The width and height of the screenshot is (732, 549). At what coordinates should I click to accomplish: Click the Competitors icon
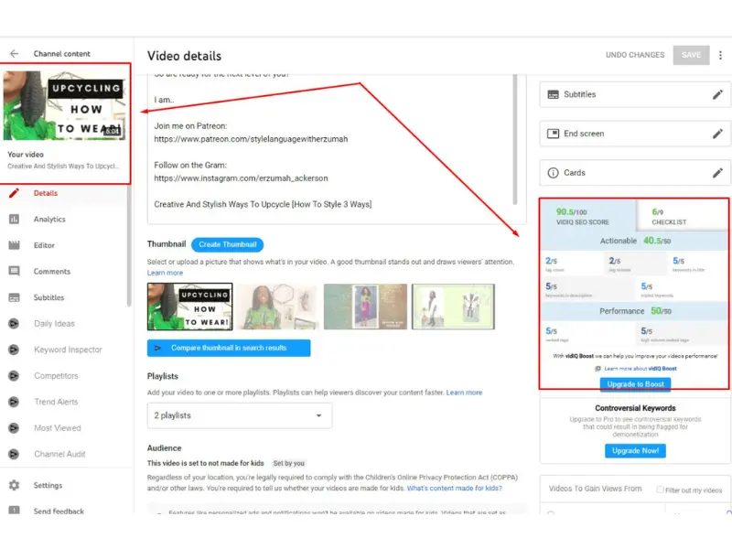15,376
